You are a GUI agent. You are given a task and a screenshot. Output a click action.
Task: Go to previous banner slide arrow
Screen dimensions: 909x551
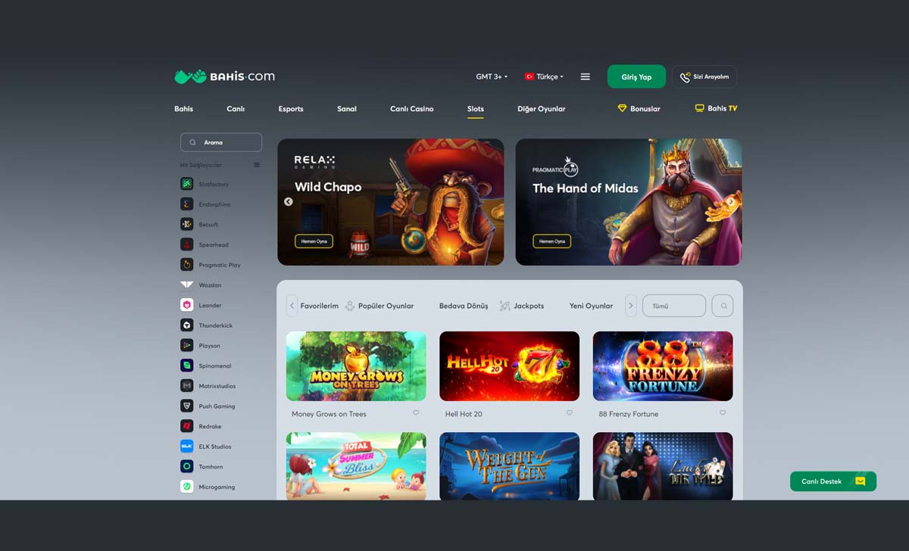point(288,201)
